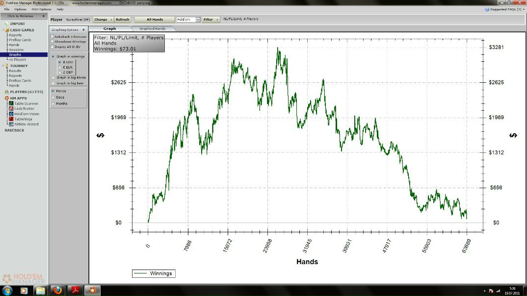The height and width of the screenshot is (296, 527).
Task: Switch to the Graphed Hands tab
Action: [x=153, y=29]
